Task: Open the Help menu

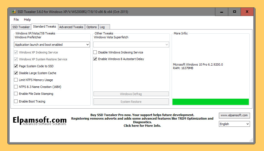Action: 27,20
